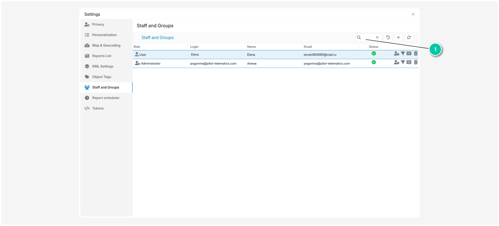Viewport: 499px width, 226px height.
Task: Sort table by Role column header
Action: [137, 47]
